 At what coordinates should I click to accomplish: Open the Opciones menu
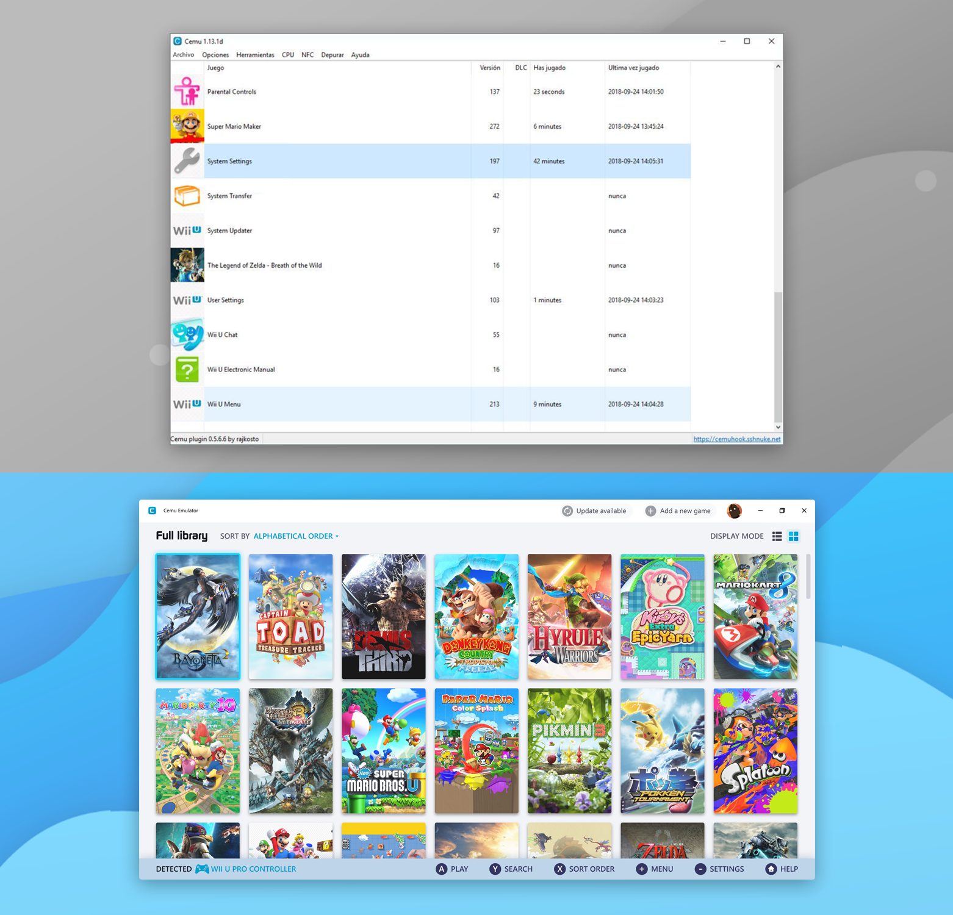[x=215, y=55]
